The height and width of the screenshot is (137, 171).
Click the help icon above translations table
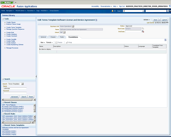pyautogui.click(x=165, y=40)
